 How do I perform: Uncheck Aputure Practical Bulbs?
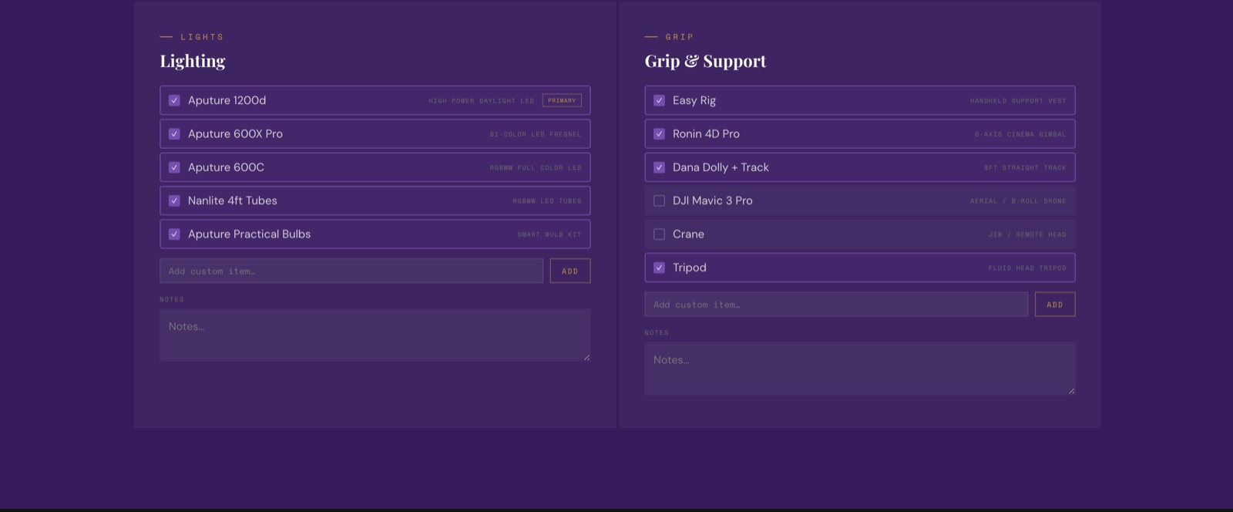tap(174, 234)
